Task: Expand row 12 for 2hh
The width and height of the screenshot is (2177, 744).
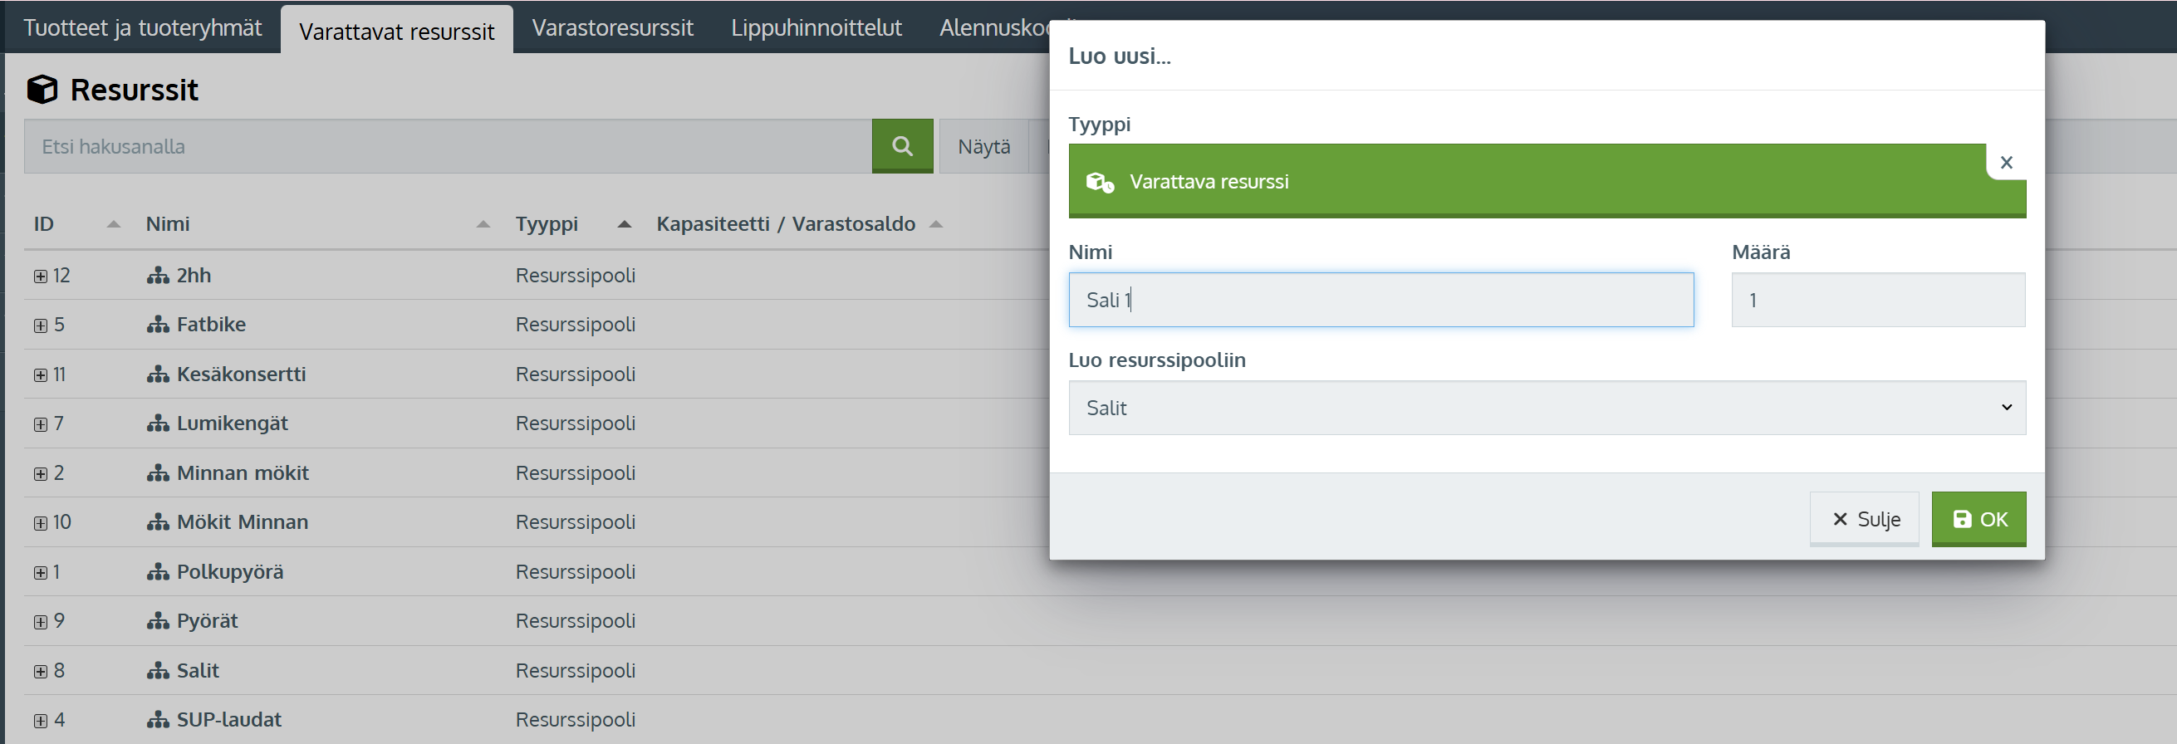Action: click(41, 277)
